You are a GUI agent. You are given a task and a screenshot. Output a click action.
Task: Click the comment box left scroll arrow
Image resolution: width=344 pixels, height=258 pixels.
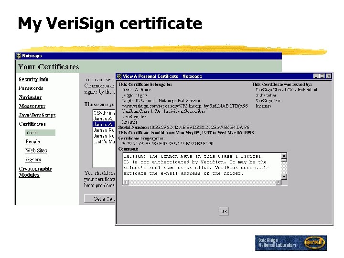click(x=126, y=183)
